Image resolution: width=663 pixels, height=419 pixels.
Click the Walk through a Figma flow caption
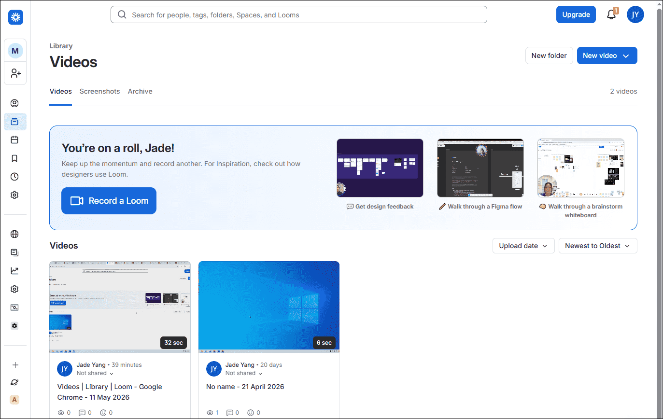coord(480,207)
